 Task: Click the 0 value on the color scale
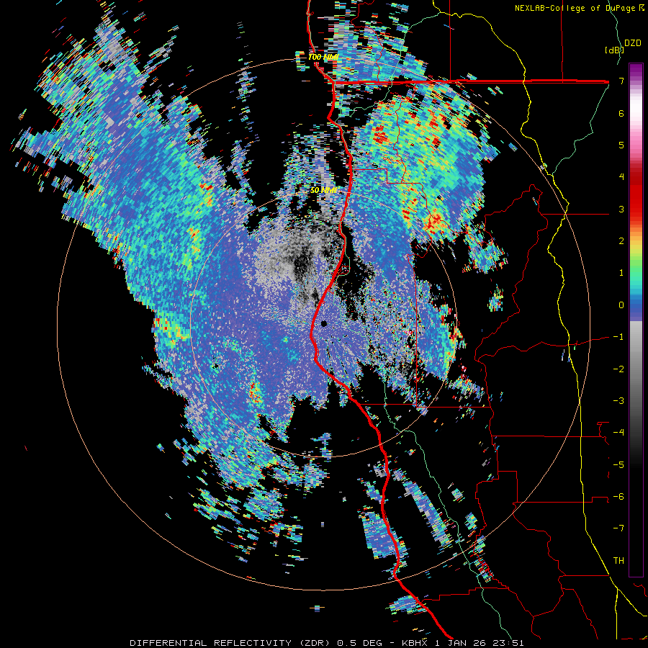point(621,305)
